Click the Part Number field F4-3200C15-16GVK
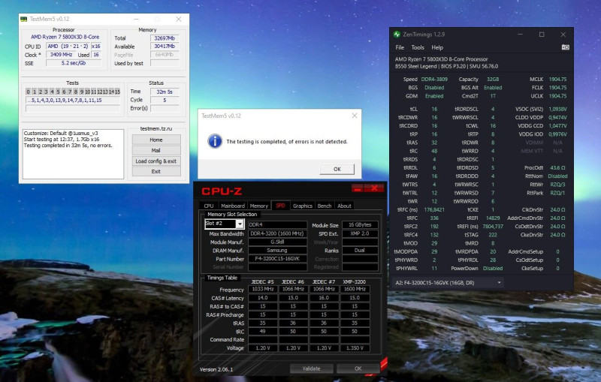 (x=277, y=259)
